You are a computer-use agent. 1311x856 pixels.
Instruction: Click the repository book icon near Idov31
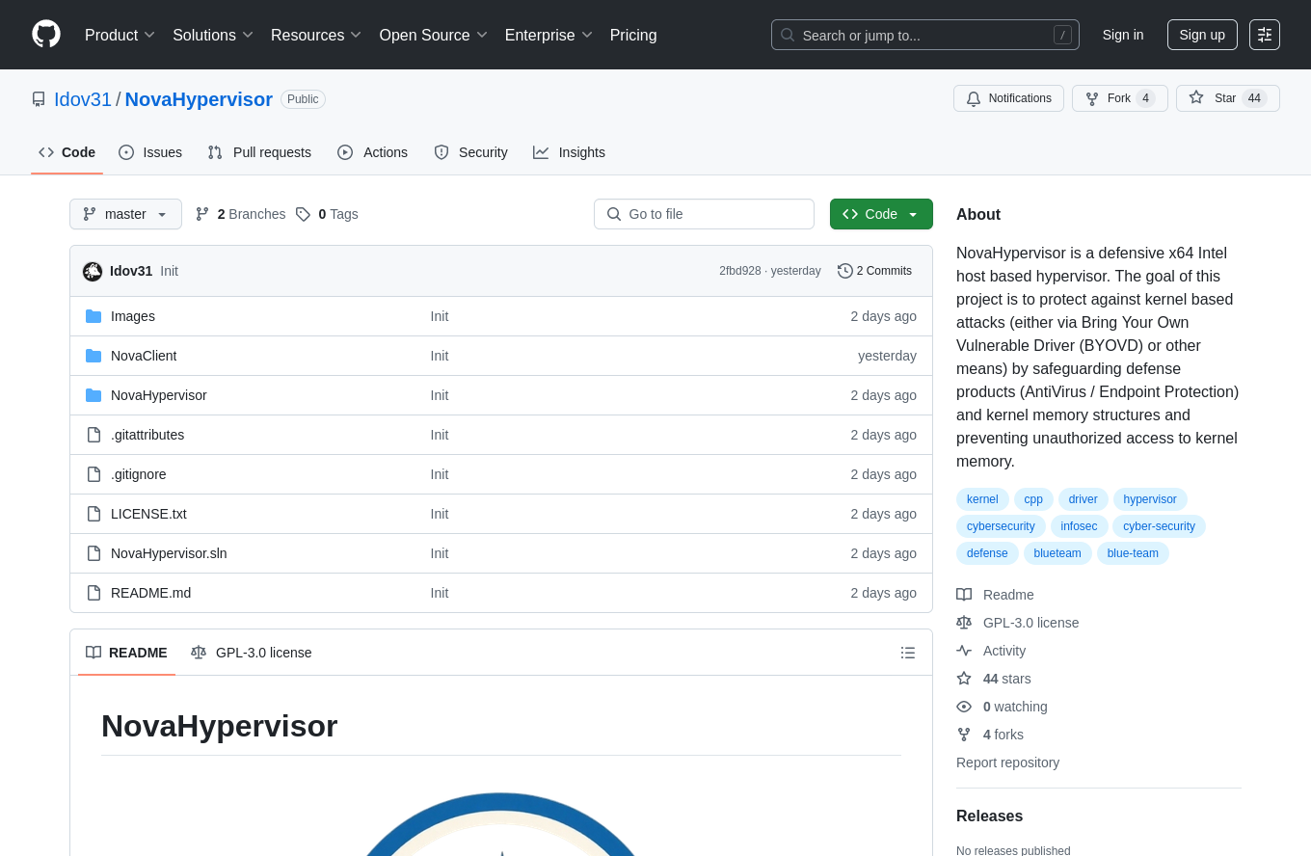point(39,99)
